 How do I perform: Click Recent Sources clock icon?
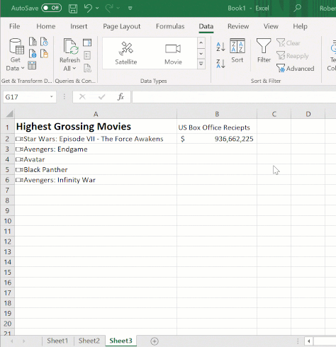tap(44, 42)
